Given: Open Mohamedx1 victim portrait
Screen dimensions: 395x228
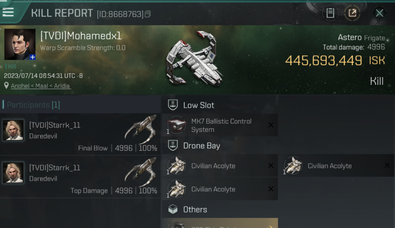Looking at the screenshot, I should tap(20, 44).
